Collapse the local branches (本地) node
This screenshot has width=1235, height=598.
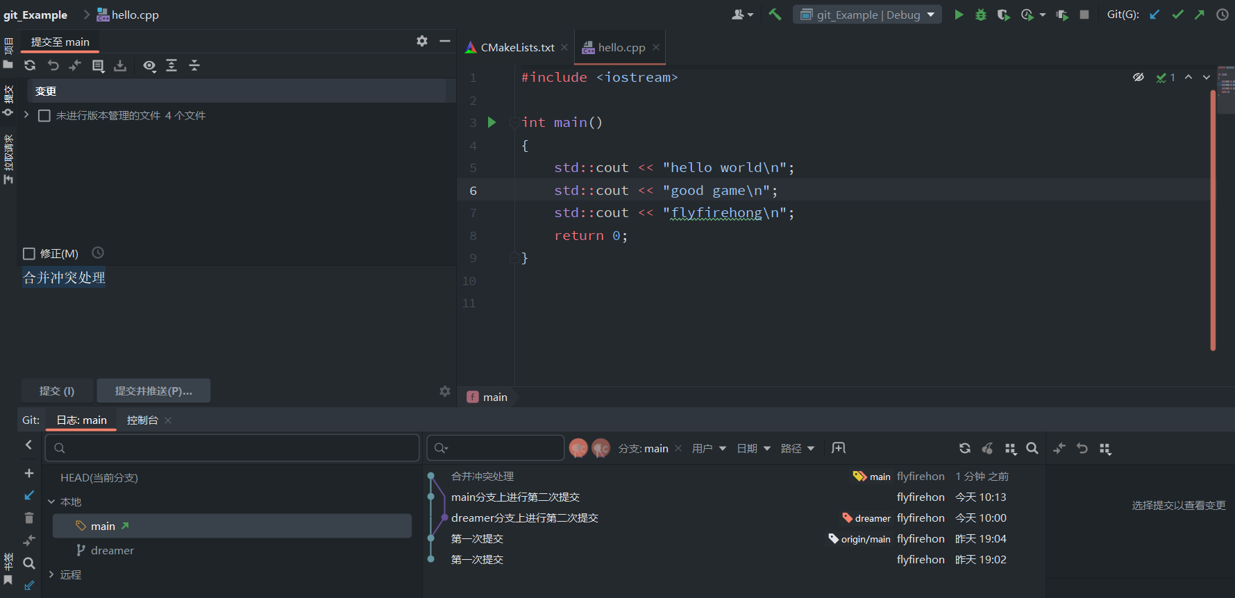(51, 502)
